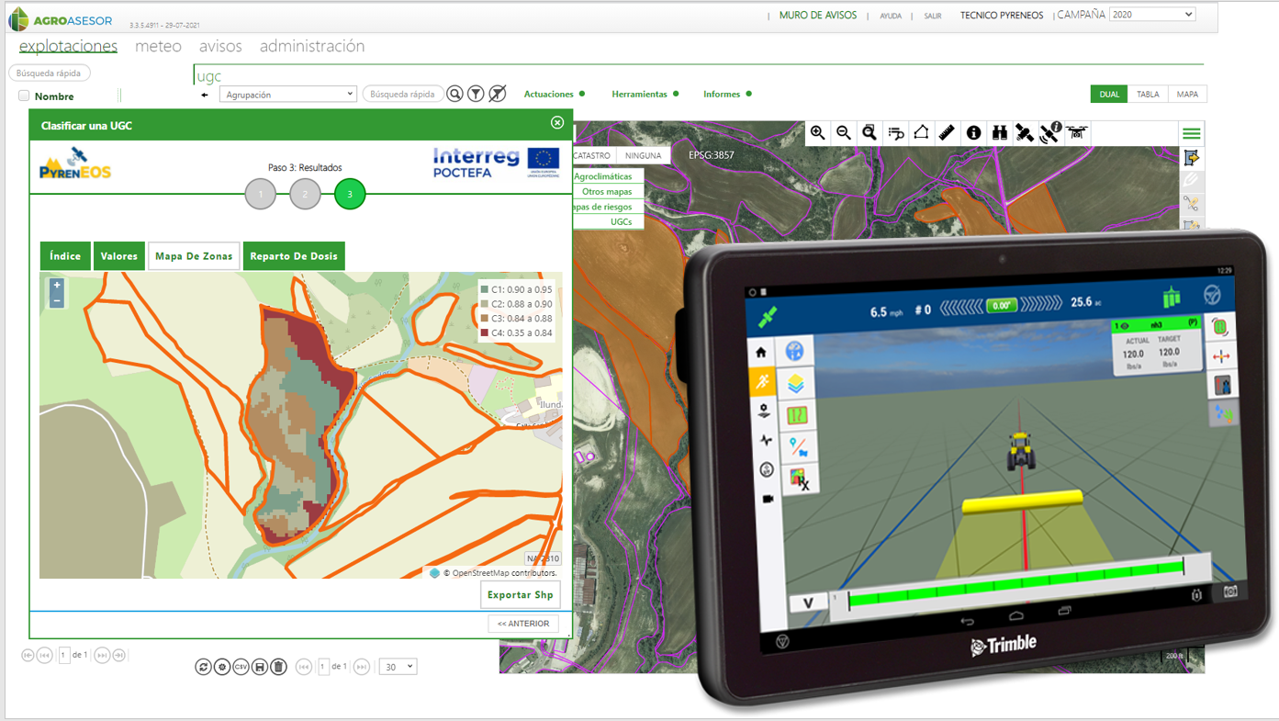
Task: Click the Búsqueda rápida field above Nombre
Action: (x=49, y=73)
